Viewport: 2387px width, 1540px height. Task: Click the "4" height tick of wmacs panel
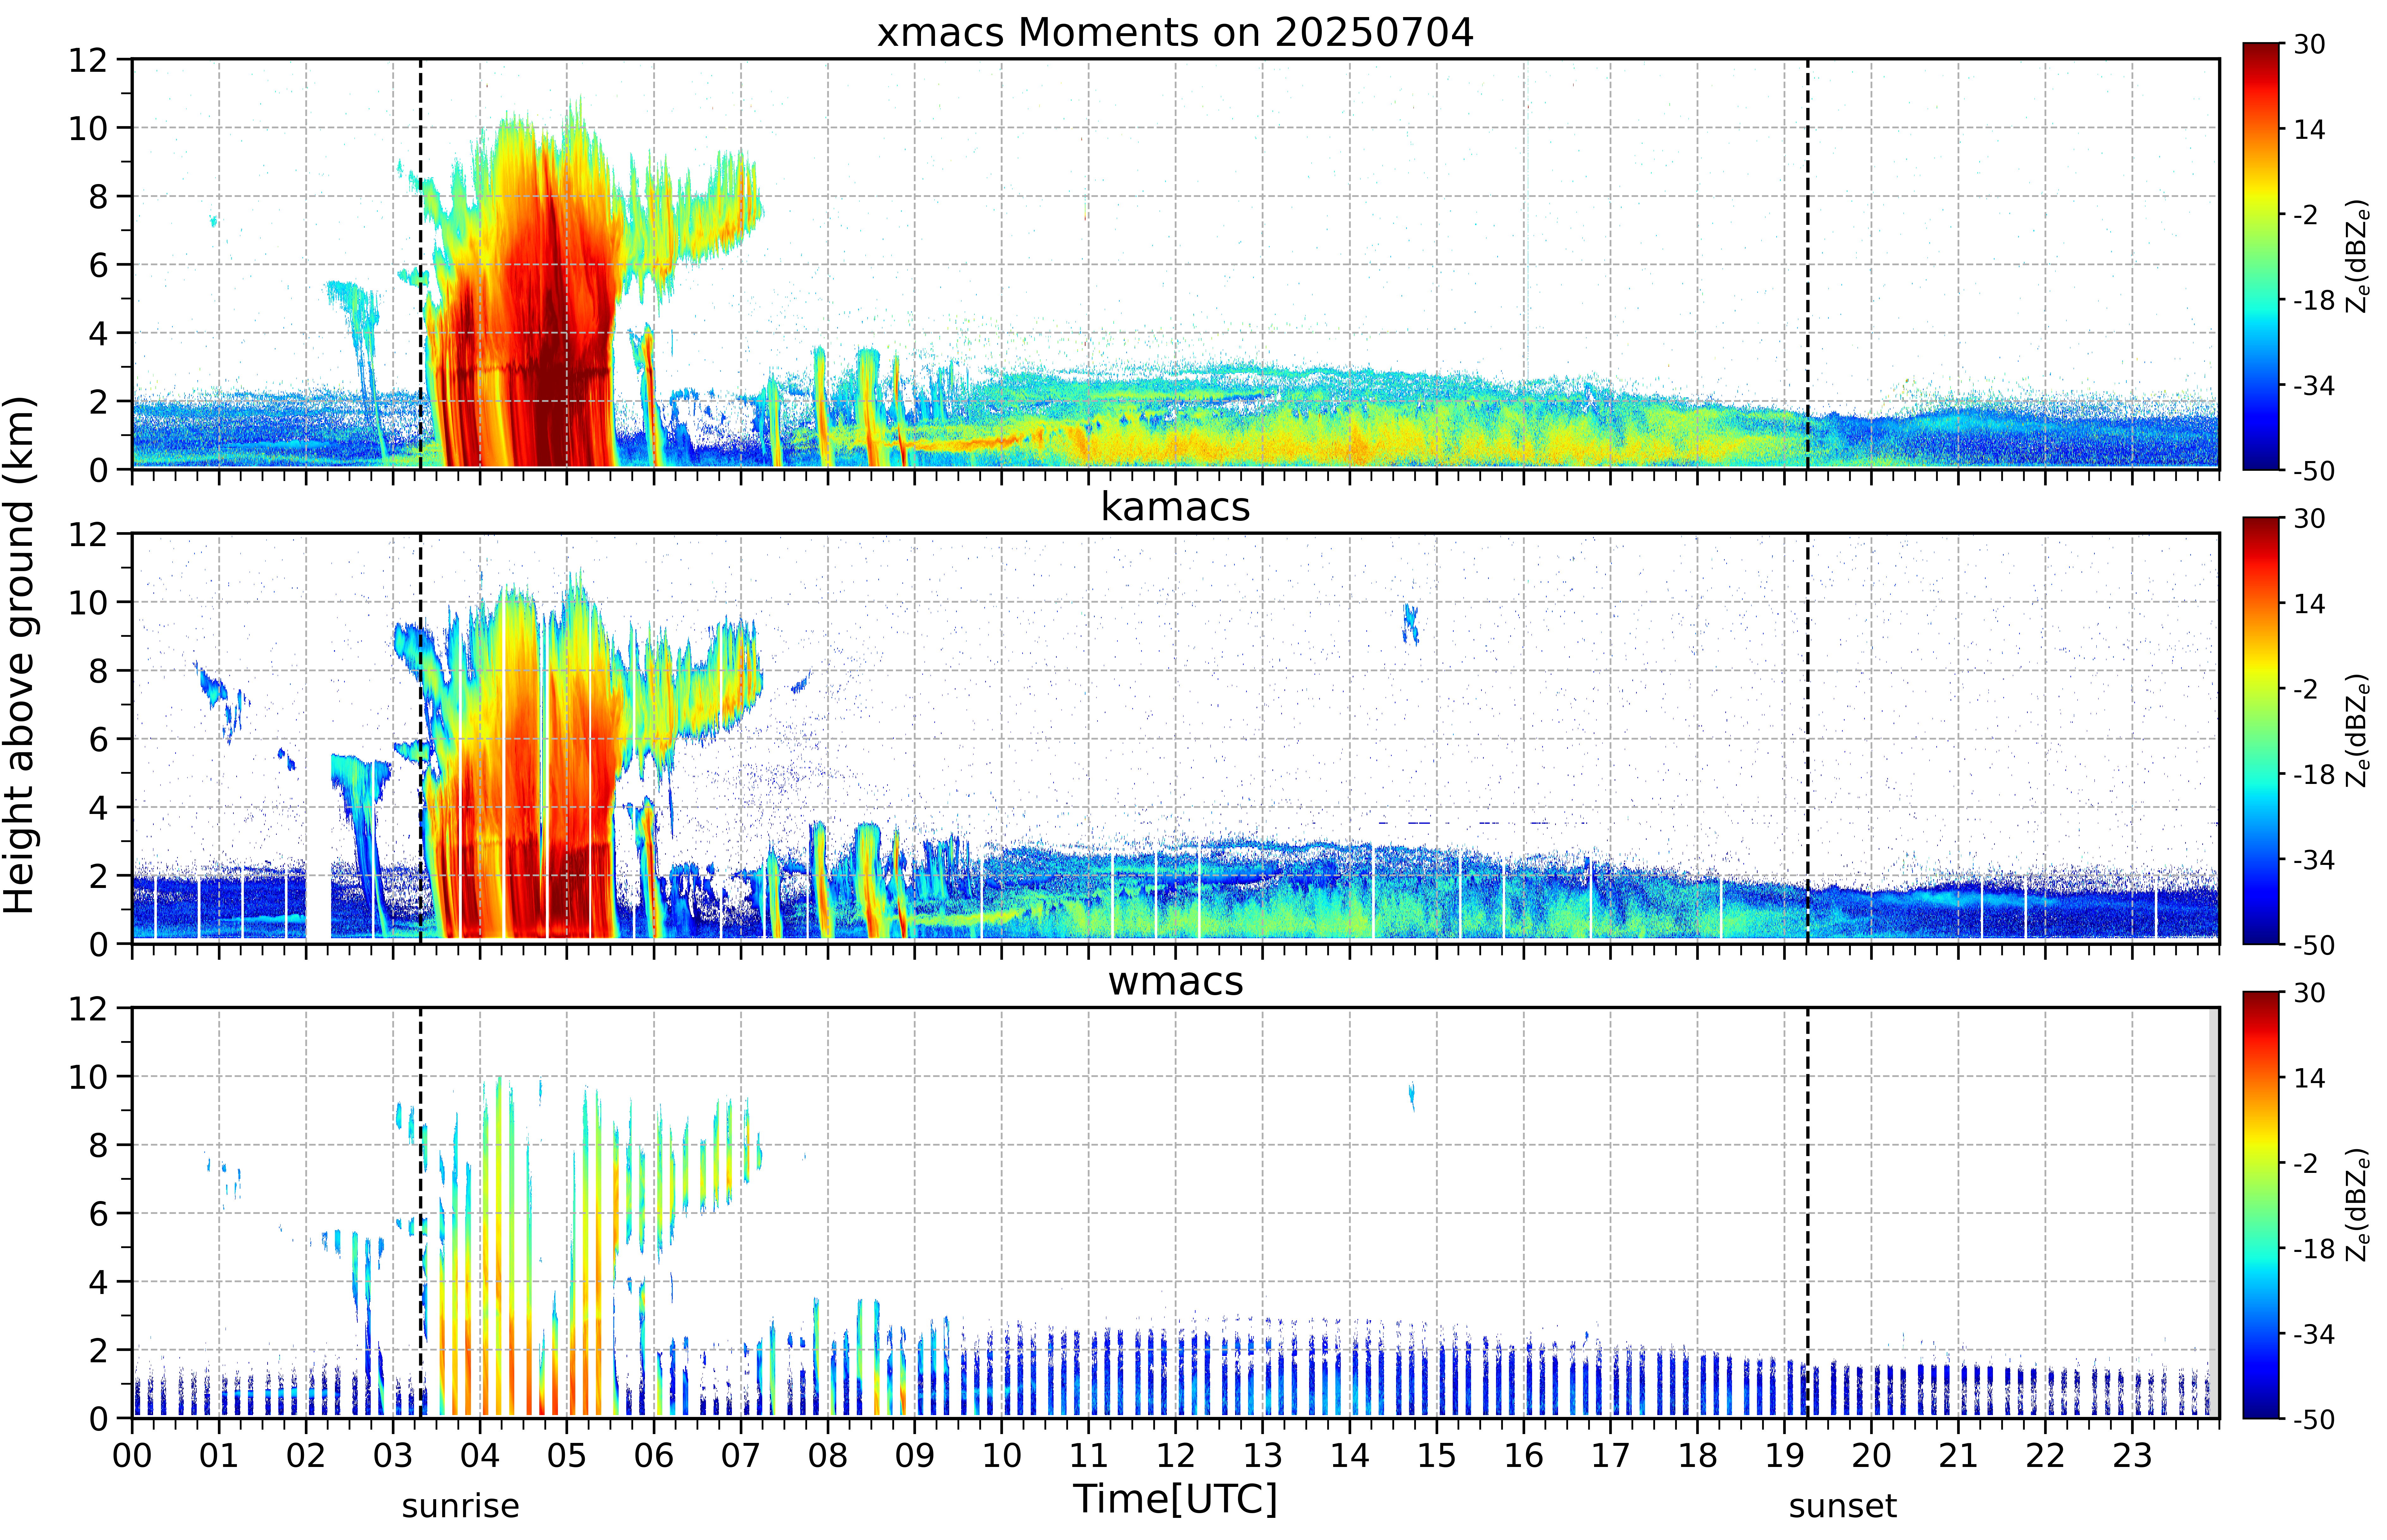(98, 1282)
